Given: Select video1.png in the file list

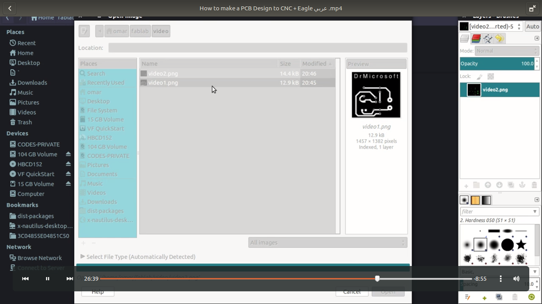Looking at the screenshot, I should pos(237,83).
